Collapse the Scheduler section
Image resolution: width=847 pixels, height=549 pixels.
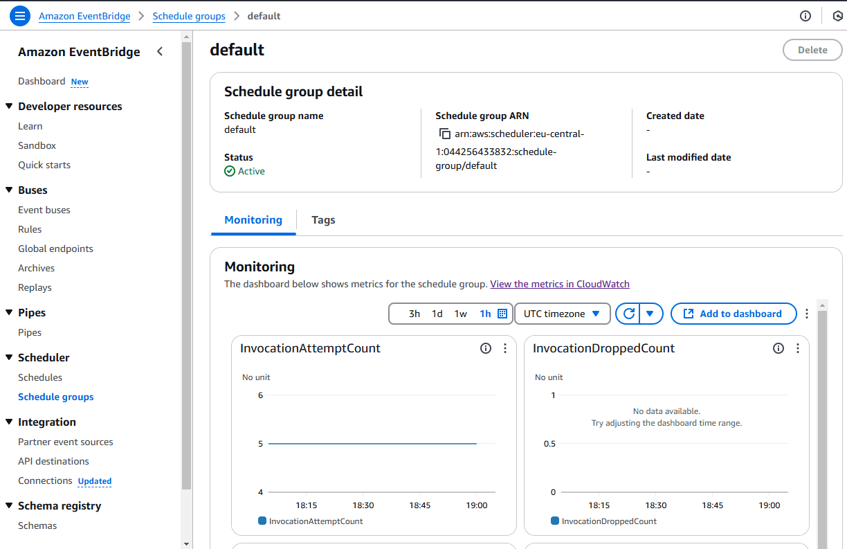9,357
